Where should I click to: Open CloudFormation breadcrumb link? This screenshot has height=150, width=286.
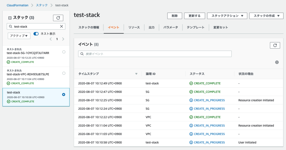[18, 5]
